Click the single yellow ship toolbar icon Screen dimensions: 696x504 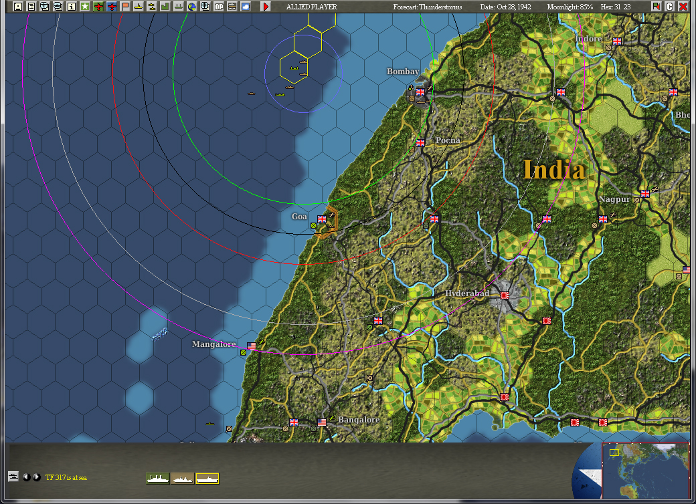point(139,7)
